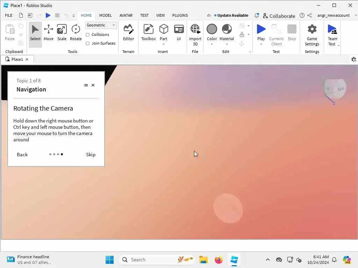
Task: Open the quick access toolbar customize arrow
Action: pyautogui.click(x=73, y=15)
